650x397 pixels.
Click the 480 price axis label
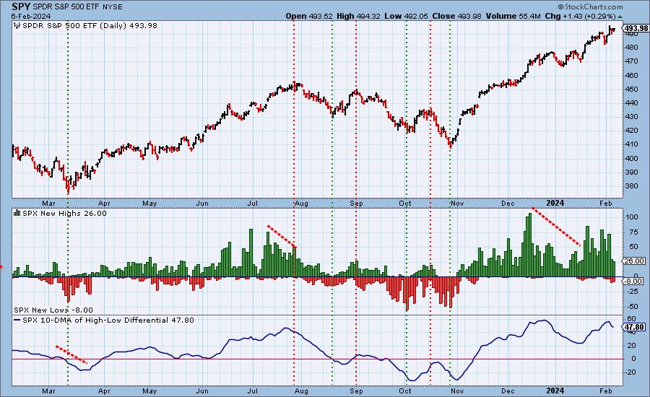click(632, 47)
